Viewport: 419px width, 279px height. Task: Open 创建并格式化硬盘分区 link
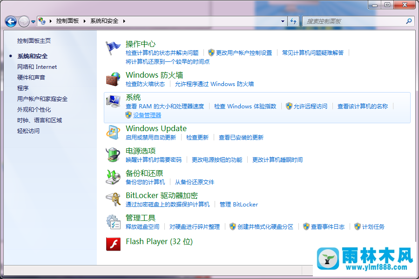(265, 226)
